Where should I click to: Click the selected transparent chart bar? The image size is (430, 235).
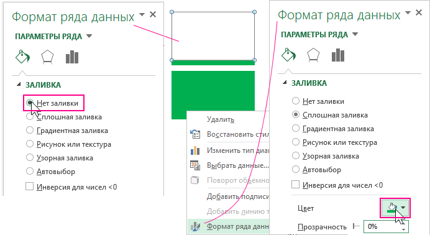pos(213,36)
